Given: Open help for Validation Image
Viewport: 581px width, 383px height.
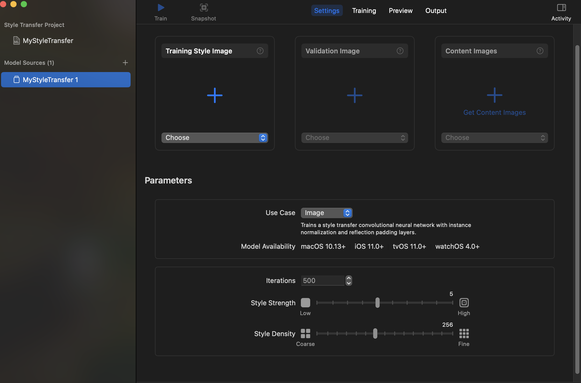Looking at the screenshot, I should (400, 51).
